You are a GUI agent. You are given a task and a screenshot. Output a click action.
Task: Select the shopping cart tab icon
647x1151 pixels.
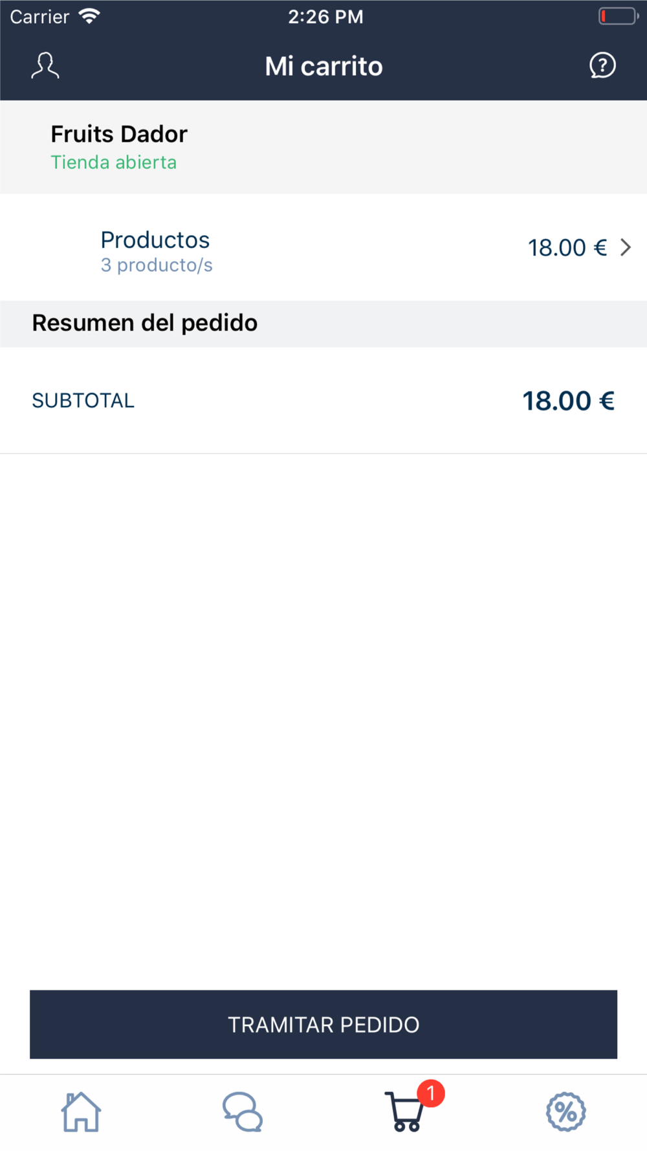[x=406, y=1112]
